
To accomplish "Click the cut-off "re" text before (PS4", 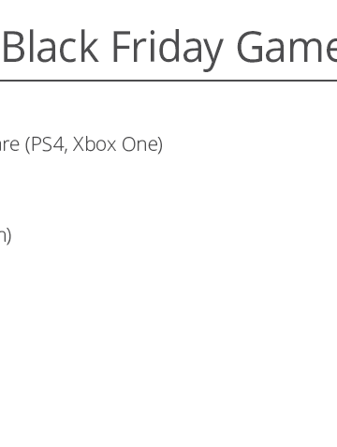I will click(x=9, y=146).
